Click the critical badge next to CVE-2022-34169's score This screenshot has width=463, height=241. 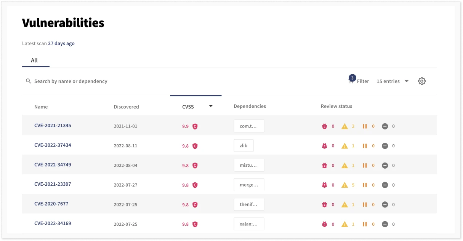(195, 224)
